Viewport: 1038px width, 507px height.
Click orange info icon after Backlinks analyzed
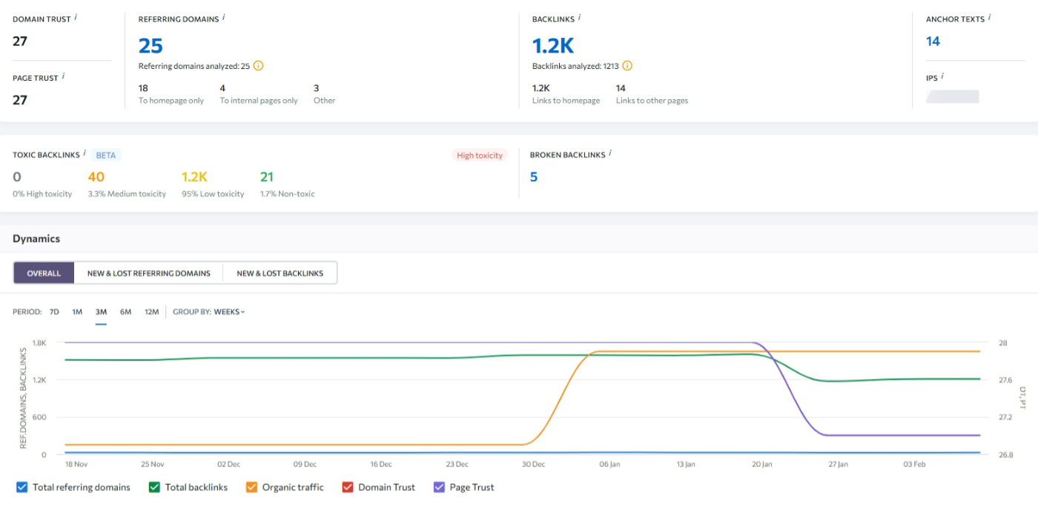pyautogui.click(x=627, y=66)
